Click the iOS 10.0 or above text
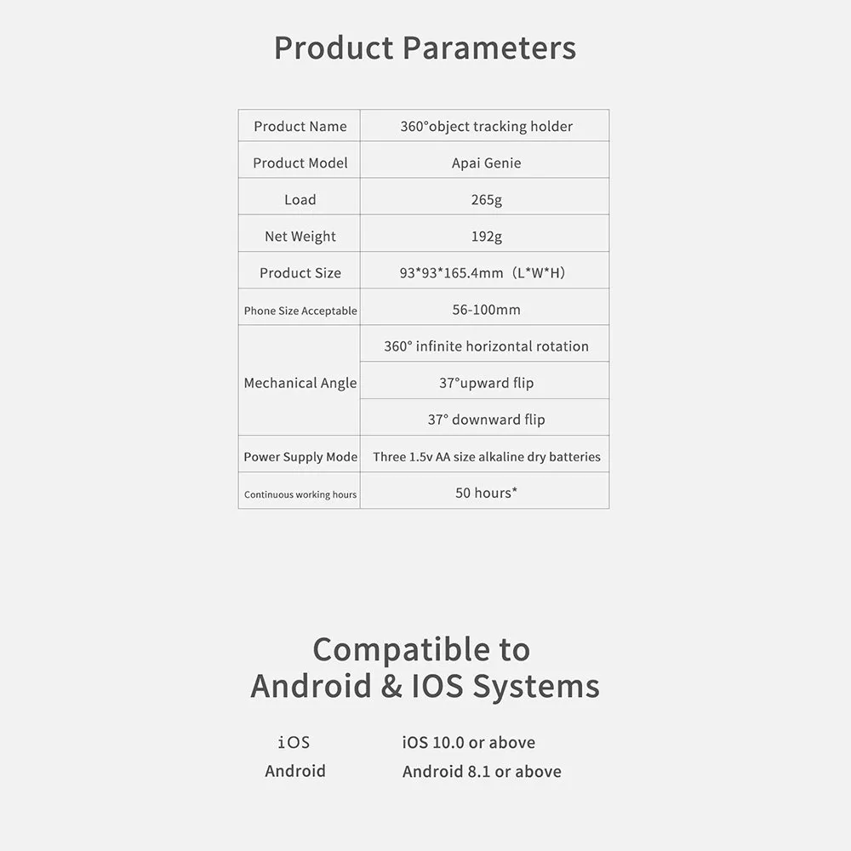This screenshot has height=851, width=851. (x=468, y=742)
